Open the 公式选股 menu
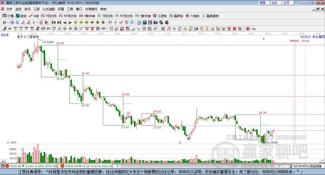 49,9
